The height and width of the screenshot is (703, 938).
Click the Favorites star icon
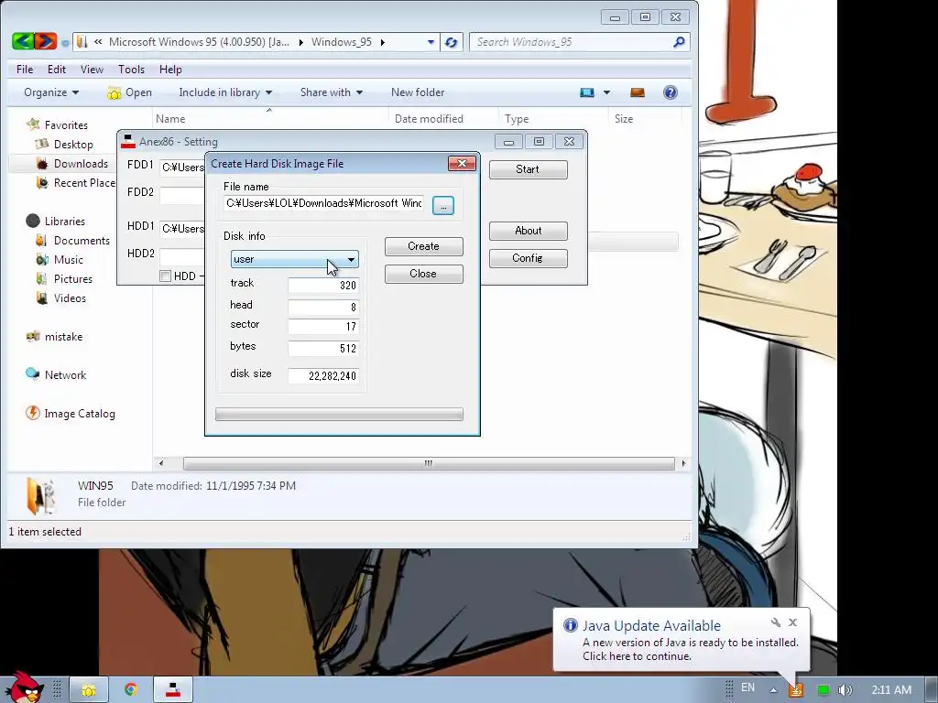pos(33,124)
